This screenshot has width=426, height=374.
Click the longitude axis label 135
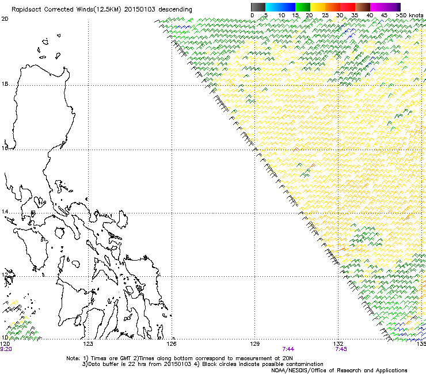click(421, 344)
